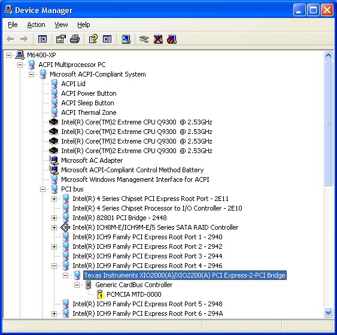Image resolution: width=337 pixels, height=335 pixels.
Task: Select the PCMCIA MTD-0000 warning device
Action: 133,294
